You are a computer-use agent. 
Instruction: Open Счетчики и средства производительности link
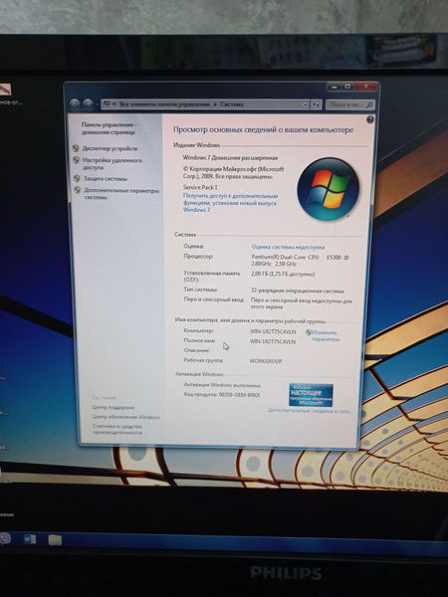(117, 430)
